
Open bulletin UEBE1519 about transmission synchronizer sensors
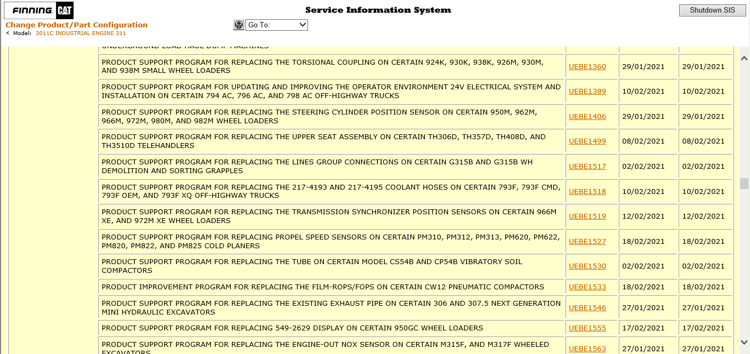[x=587, y=216]
